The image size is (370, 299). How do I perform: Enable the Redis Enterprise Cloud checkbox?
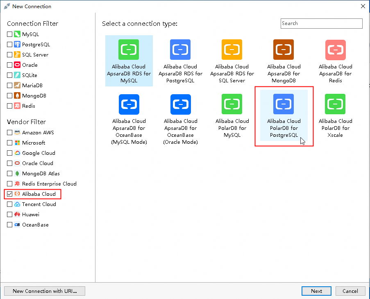(x=10, y=183)
